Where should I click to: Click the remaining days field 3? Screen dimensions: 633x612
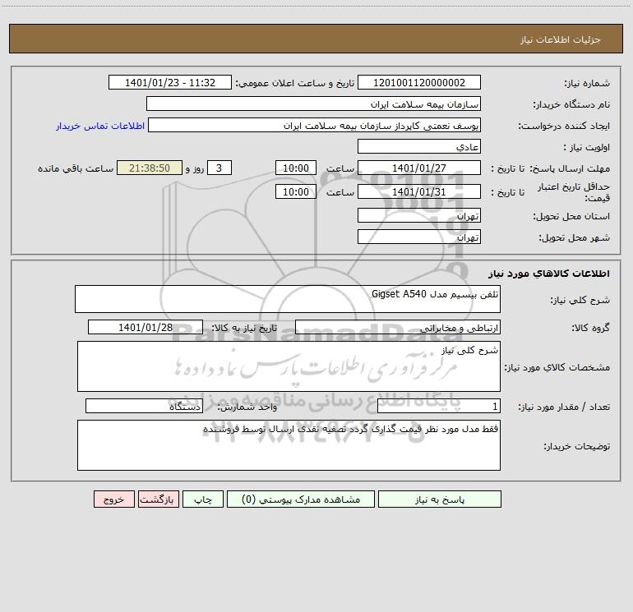(219, 168)
